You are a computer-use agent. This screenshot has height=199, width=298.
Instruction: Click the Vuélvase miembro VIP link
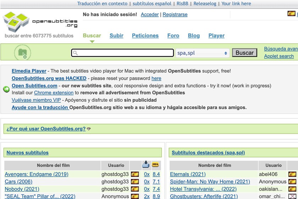click(x=36, y=100)
